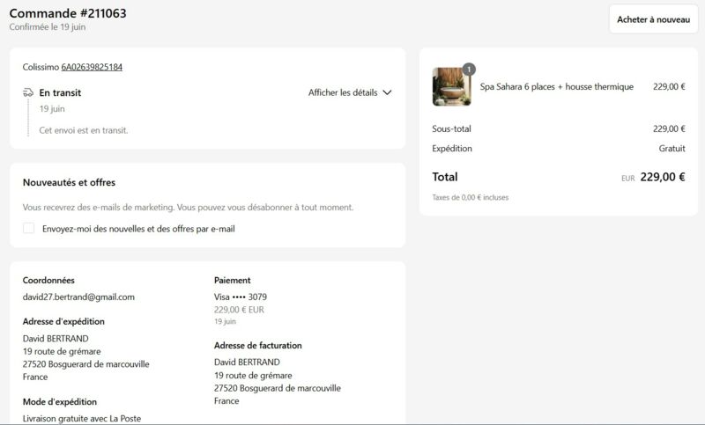Click the "Adresse de facturation" heading
Screen dimensions: 705x425
tap(258, 345)
